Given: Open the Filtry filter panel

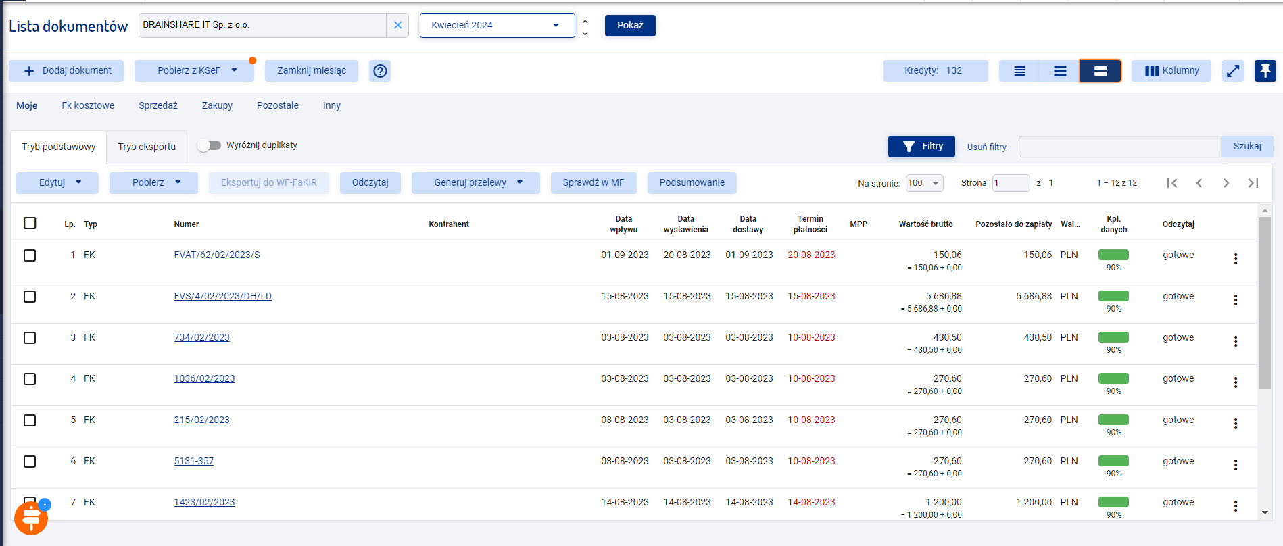Looking at the screenshot, I should tap(921, 146).
